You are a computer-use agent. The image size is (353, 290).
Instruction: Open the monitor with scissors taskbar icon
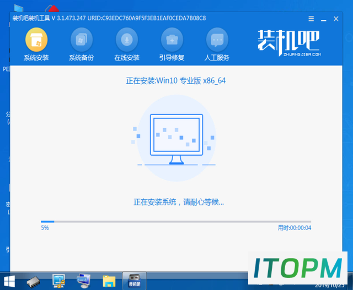(58, 281)
